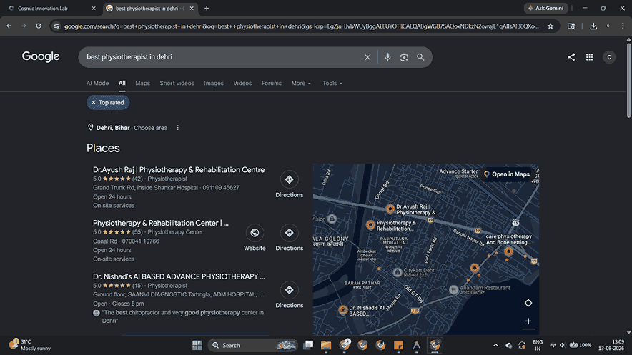Click the Windows taskbar Search box

252,345
